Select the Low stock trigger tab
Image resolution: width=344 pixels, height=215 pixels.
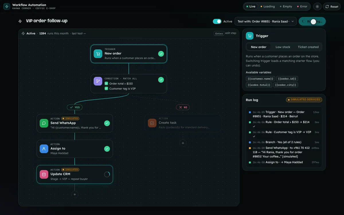(283, 47)
